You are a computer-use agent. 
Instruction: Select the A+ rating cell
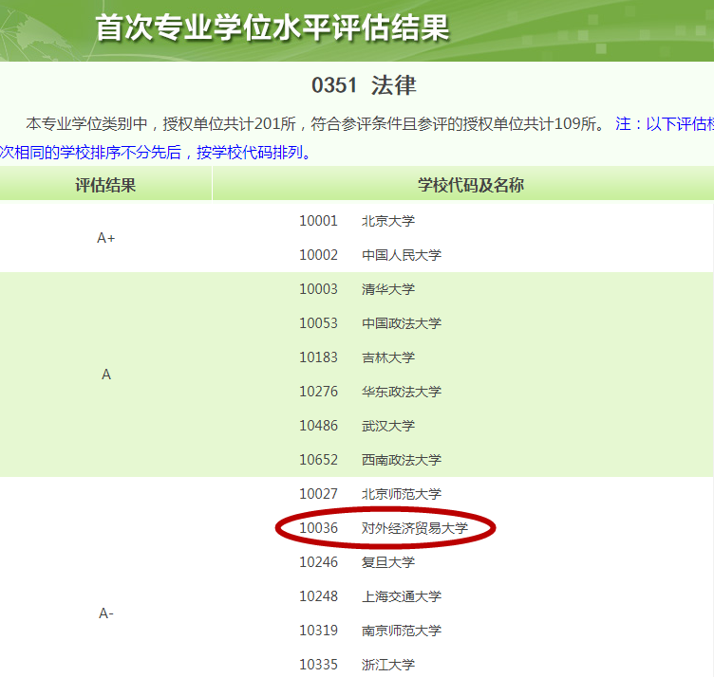(106, 238)
